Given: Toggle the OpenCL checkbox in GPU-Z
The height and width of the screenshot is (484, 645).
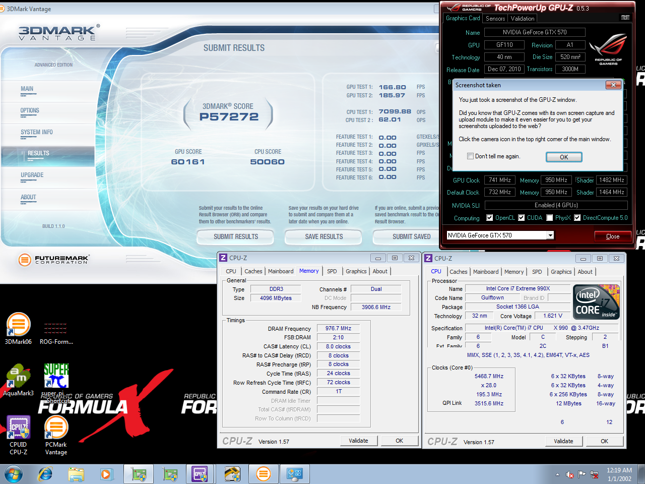Looking at the screenshot, I should tap(489, 218).
